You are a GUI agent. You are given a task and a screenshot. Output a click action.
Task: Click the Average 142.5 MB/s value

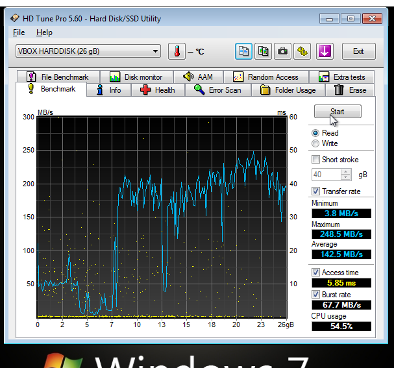(x=341, y=254)
